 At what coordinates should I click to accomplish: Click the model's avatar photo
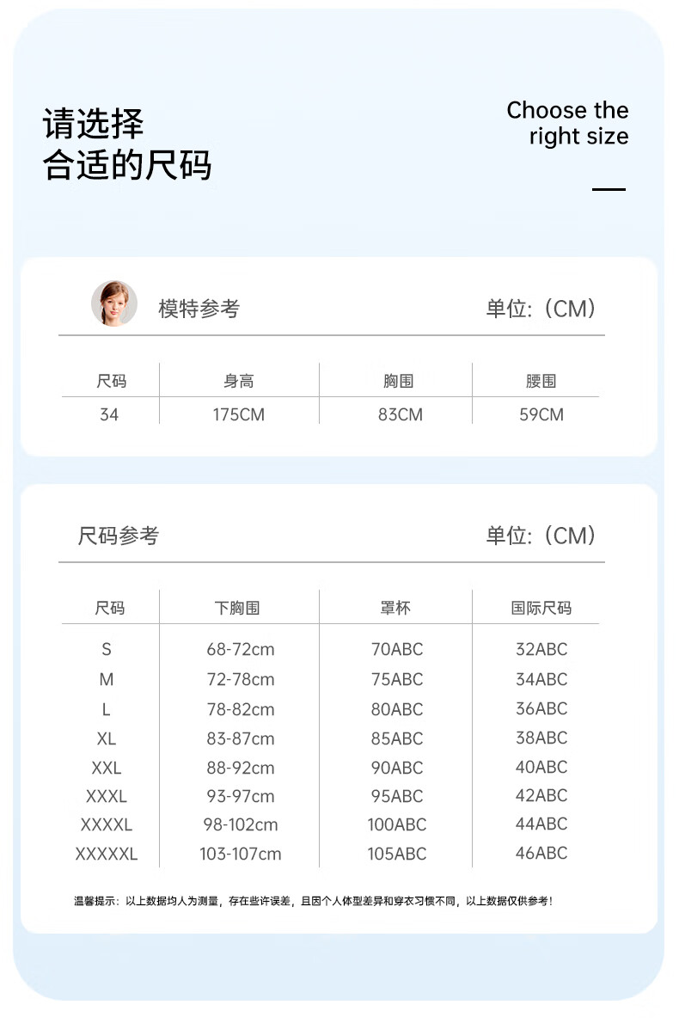click(114, 303)
